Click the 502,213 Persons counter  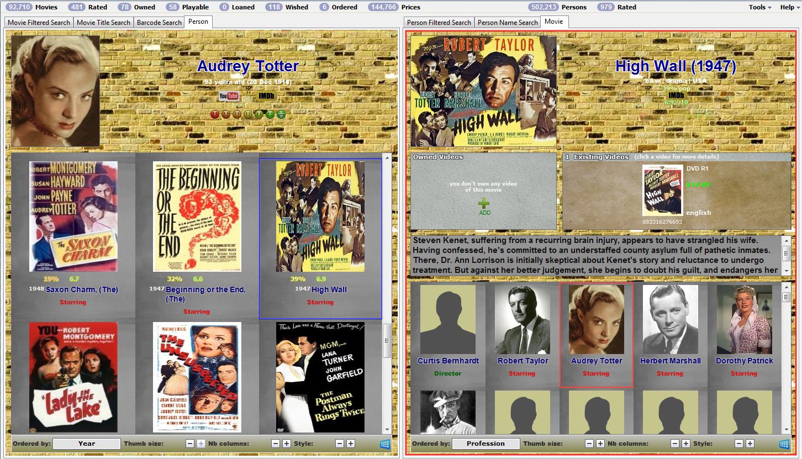point(557,7)
